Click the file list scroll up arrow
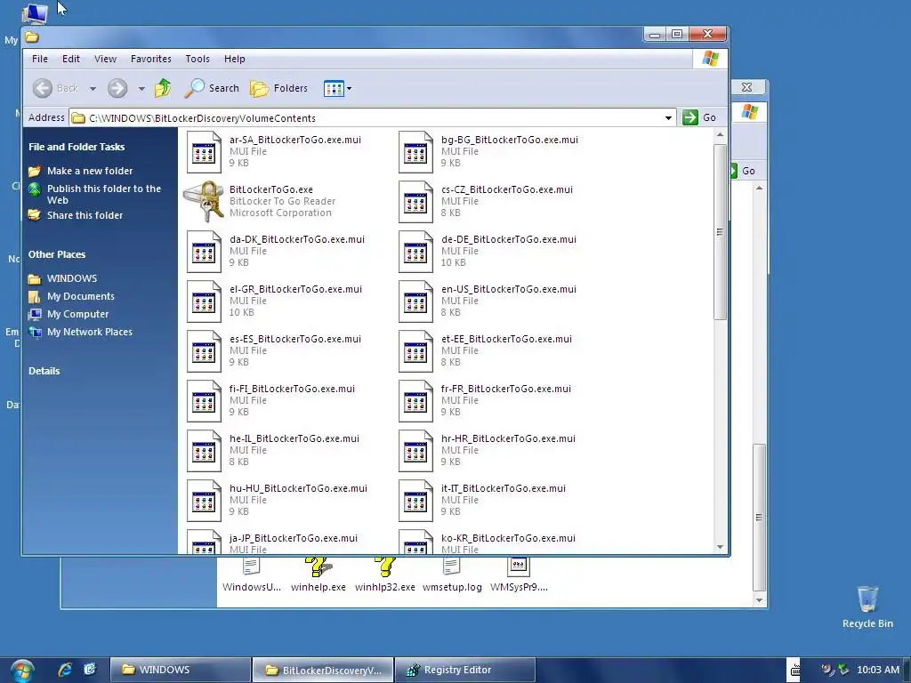 [x=720, y=135]
